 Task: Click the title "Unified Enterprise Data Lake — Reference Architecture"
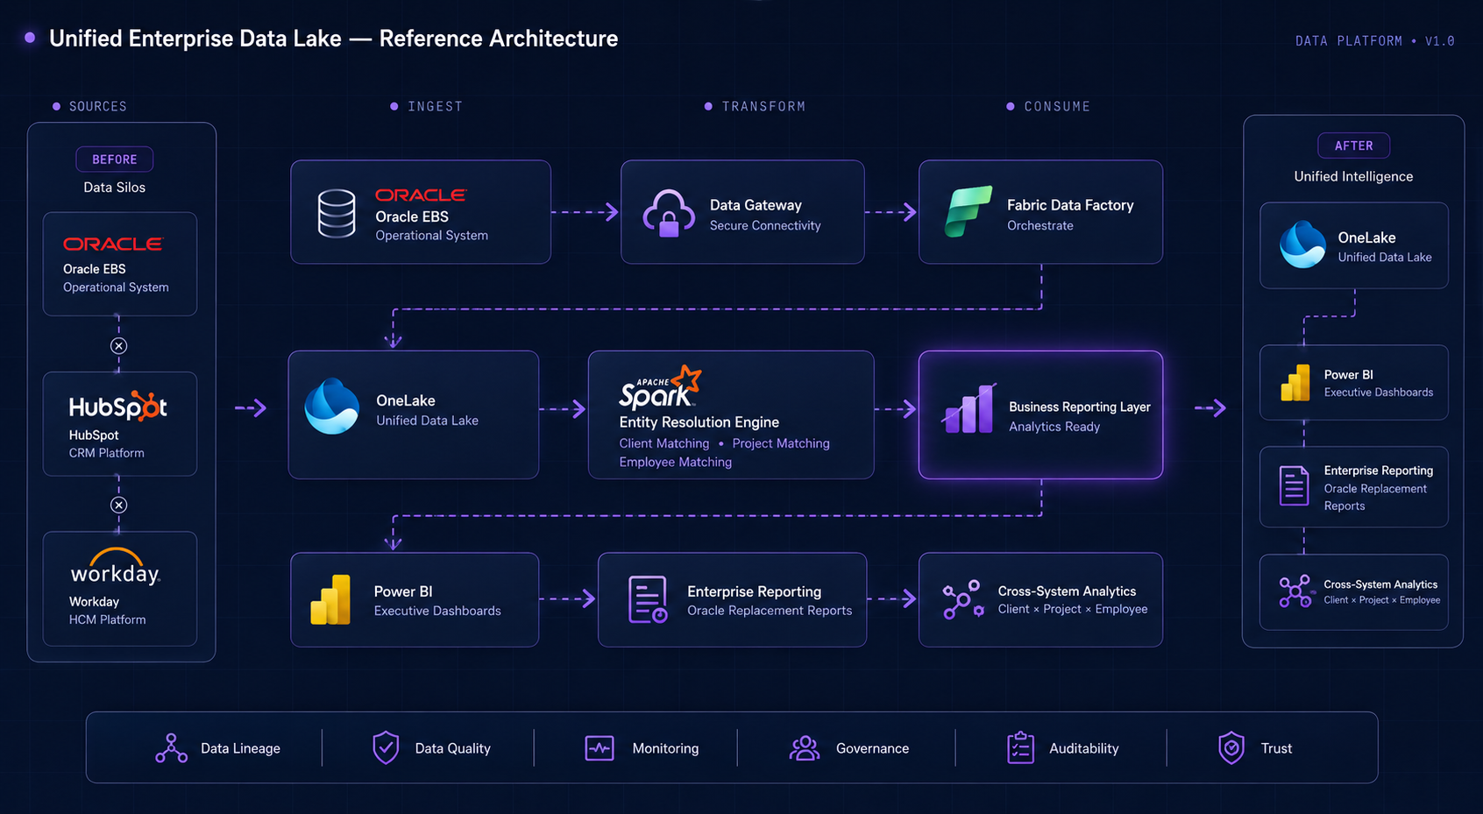pos(333,39)
